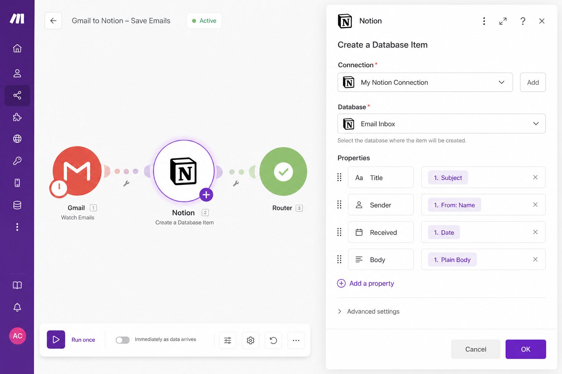Open scenario controls sliders icon
Screen dimensions: 562x374
tap(228, 340)
